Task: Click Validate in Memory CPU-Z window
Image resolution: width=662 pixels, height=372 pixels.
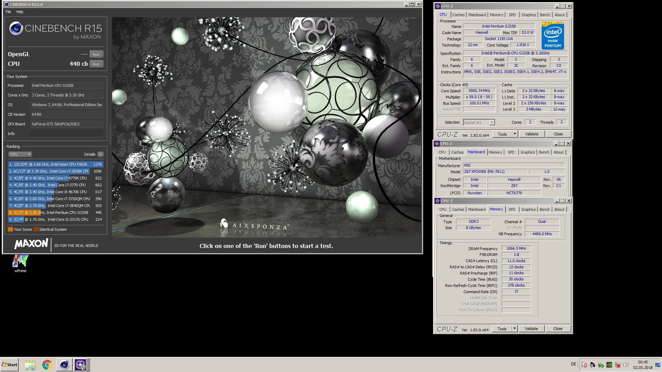Action: [531, 329]
